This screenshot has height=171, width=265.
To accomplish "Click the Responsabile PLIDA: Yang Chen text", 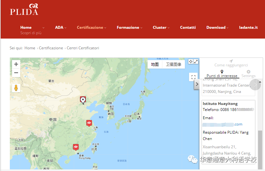I will pos(226,135).
